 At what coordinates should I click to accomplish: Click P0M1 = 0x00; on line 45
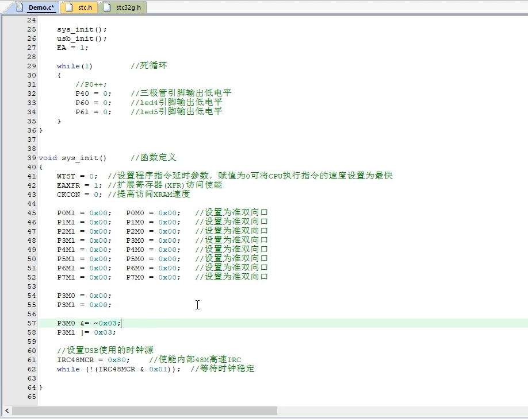tap(84, 213)
